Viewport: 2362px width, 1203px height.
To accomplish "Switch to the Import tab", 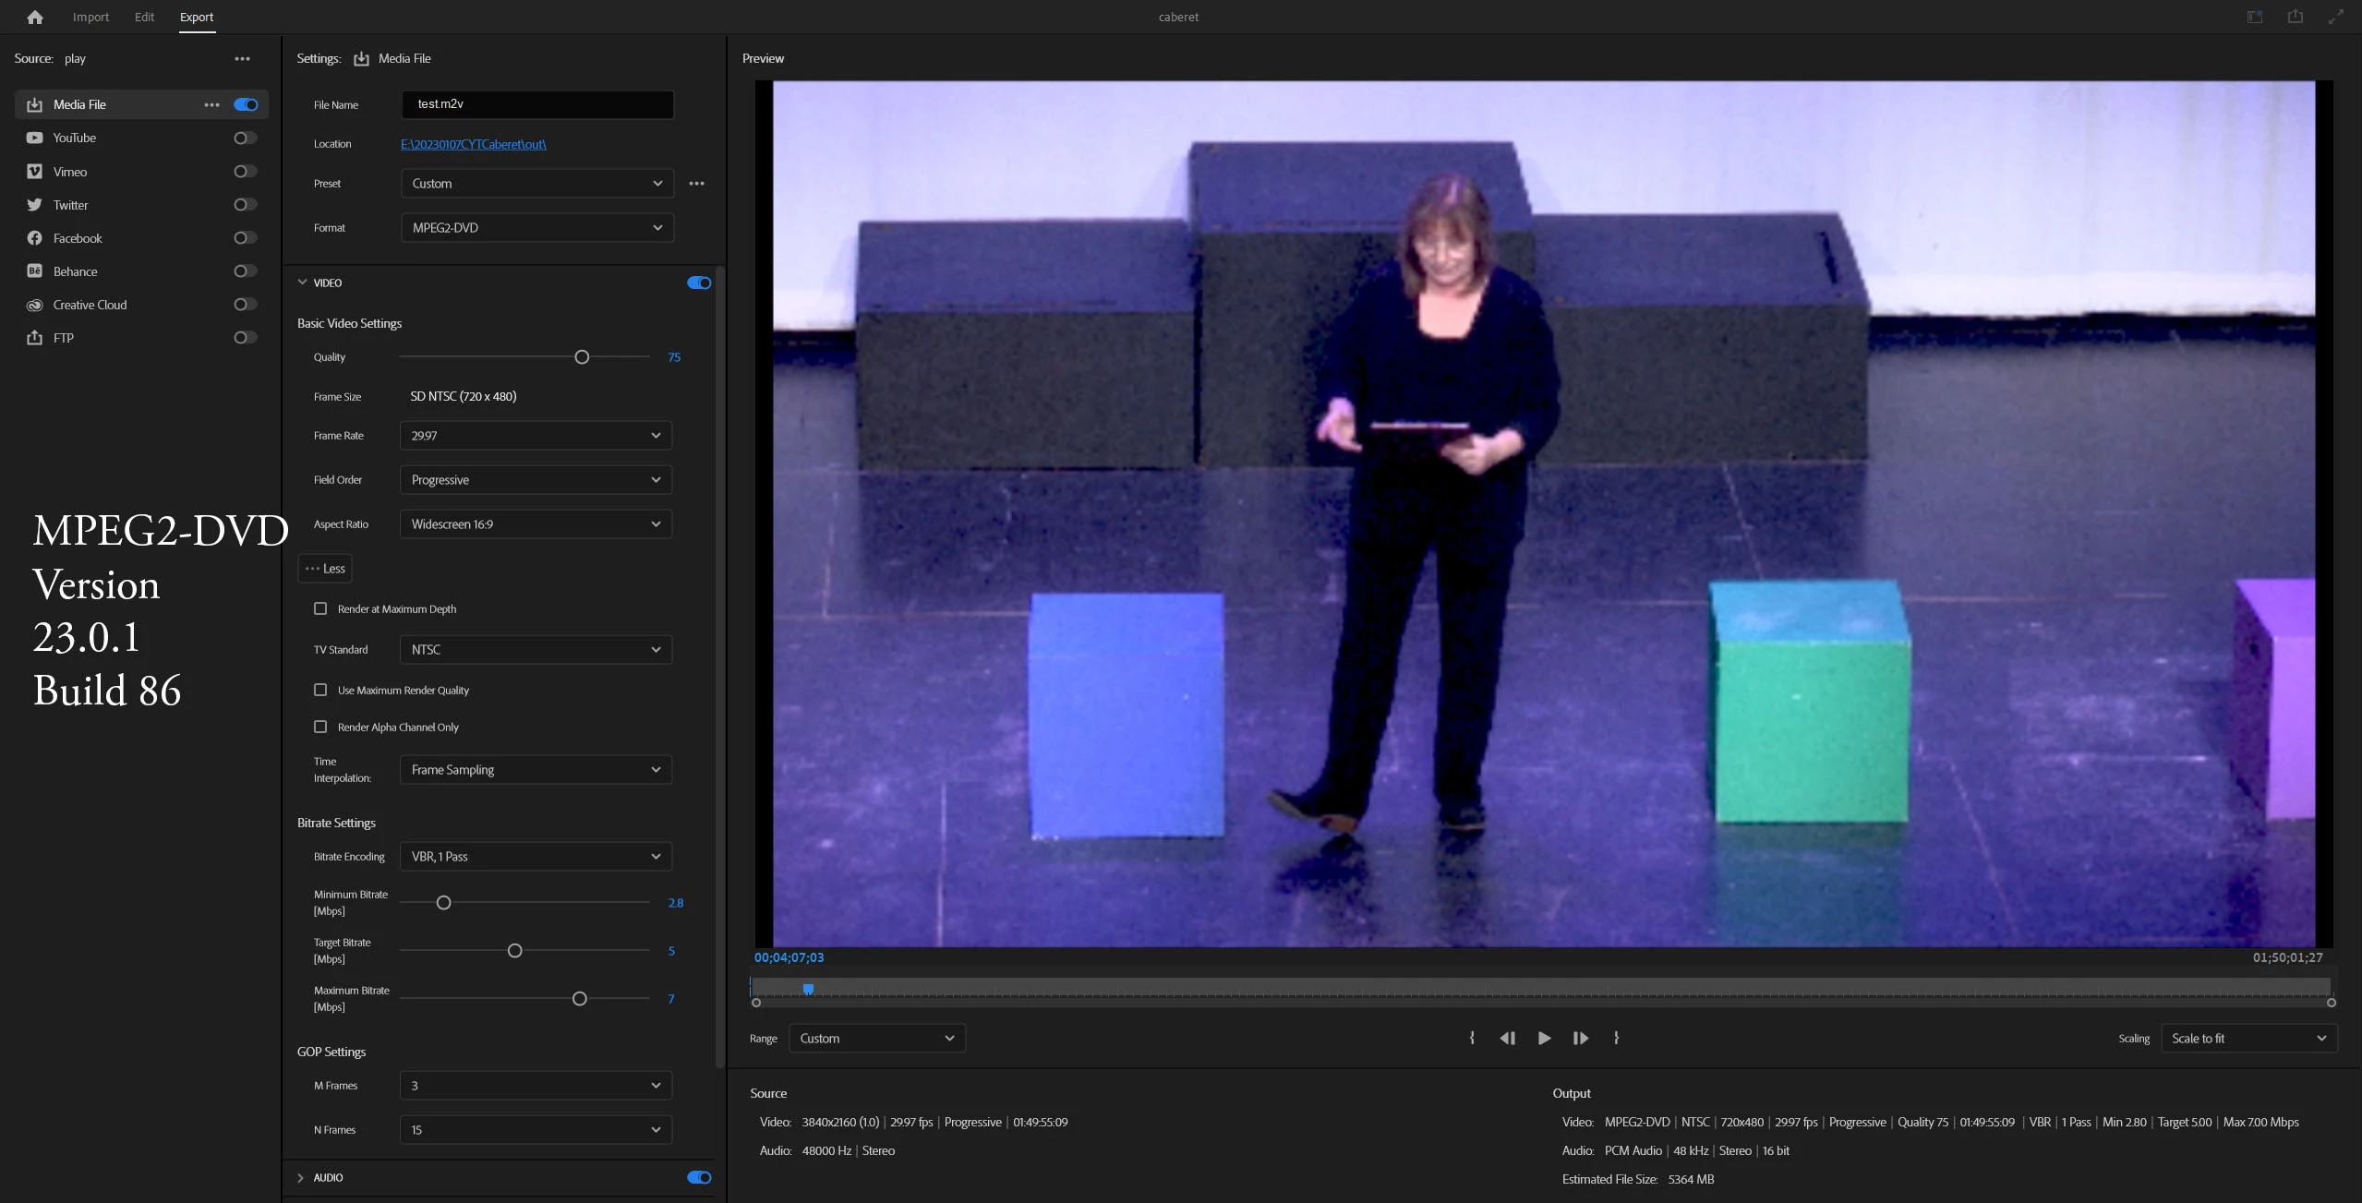I will [x=90, y=17].
